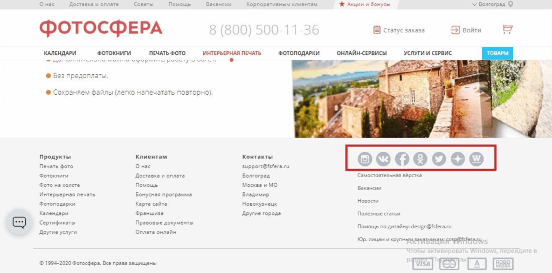Click the canvas print photo image
This screenshot has height=273, width=552.
tap(422, 99)
